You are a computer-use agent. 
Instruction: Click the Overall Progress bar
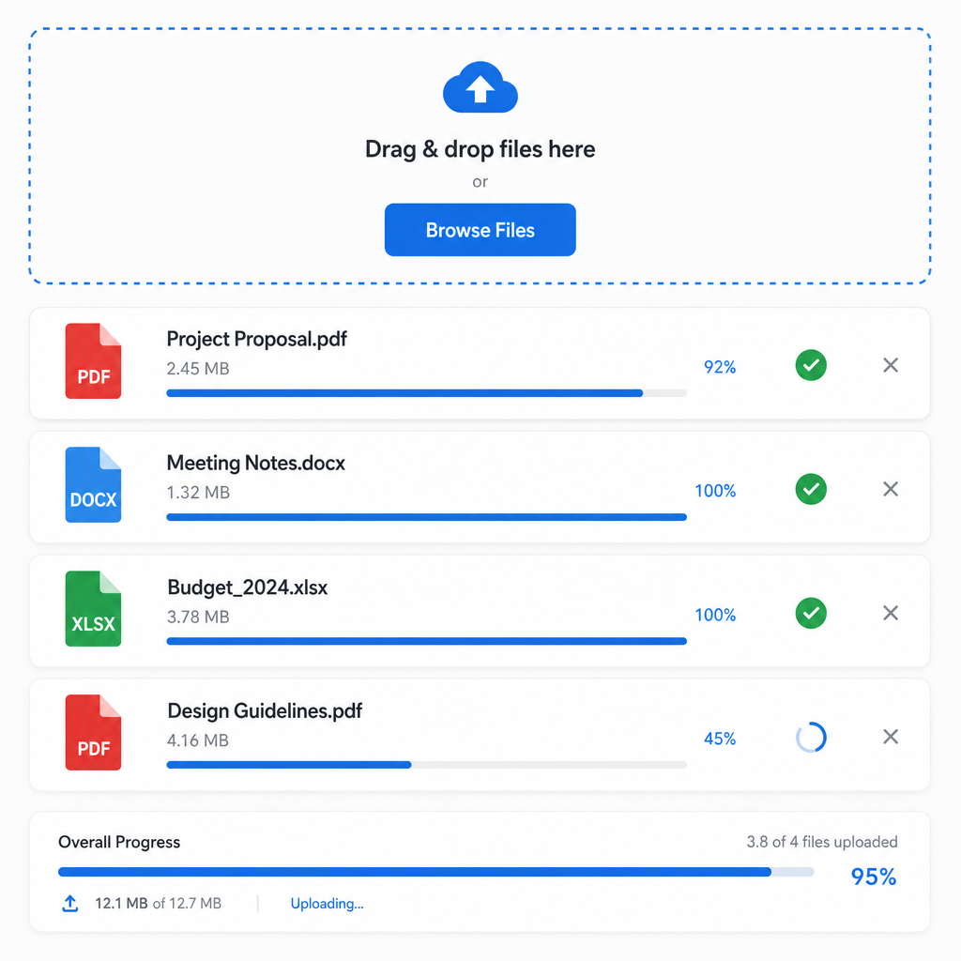pos(435,872)
